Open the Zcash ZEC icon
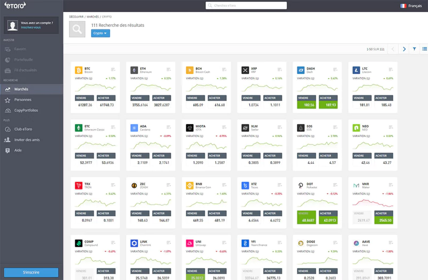The height and width of the screenshot is (280, 428). point(134,185)
